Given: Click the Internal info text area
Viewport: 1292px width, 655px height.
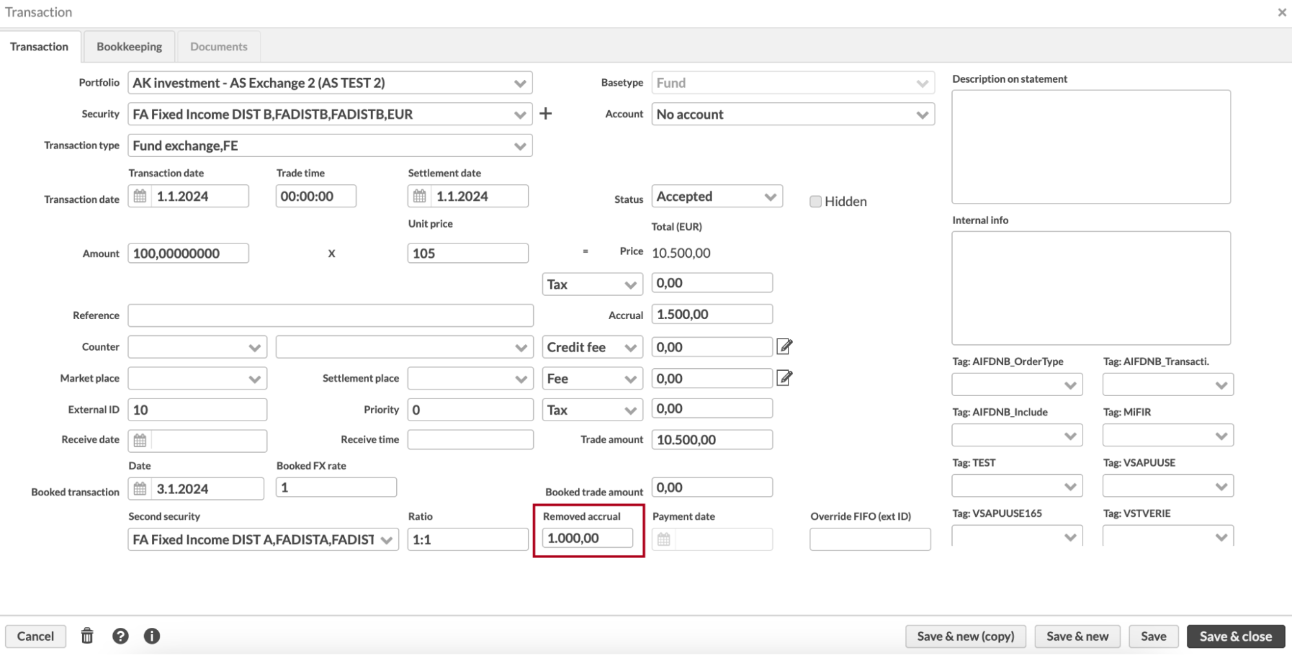Looking at the screenshot, I should tap(1091, 288).
